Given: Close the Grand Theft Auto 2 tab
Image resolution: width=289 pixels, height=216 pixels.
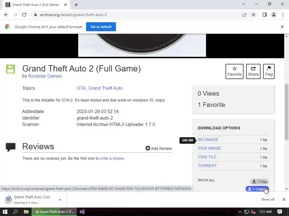Looking at the screenshot, I should (65, 5).
